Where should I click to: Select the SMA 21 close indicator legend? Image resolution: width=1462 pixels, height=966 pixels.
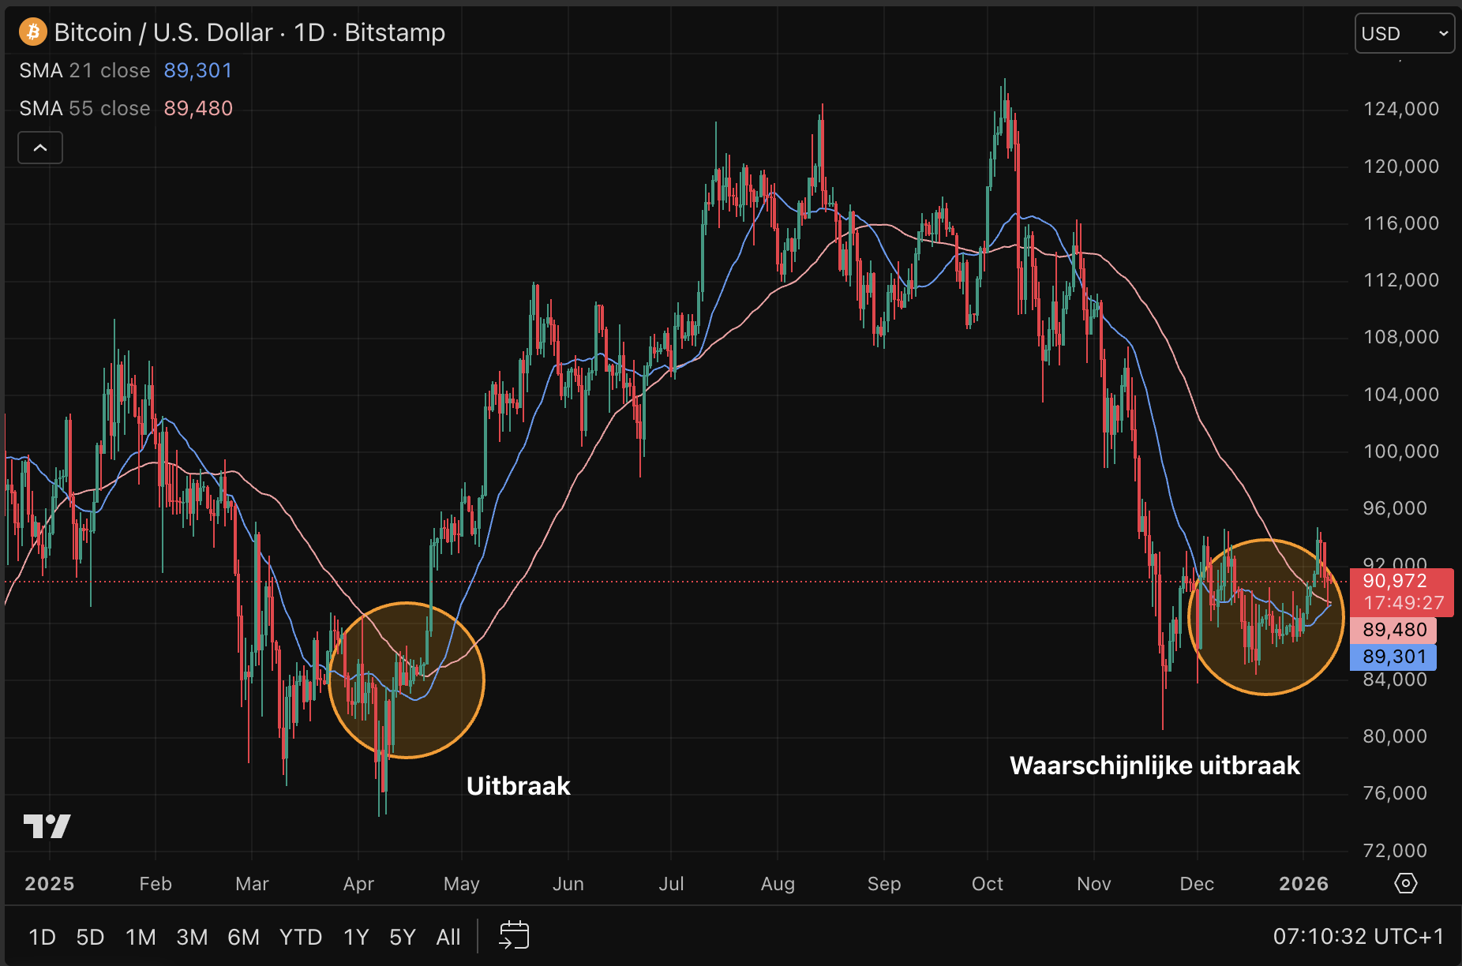click(84, 71)
